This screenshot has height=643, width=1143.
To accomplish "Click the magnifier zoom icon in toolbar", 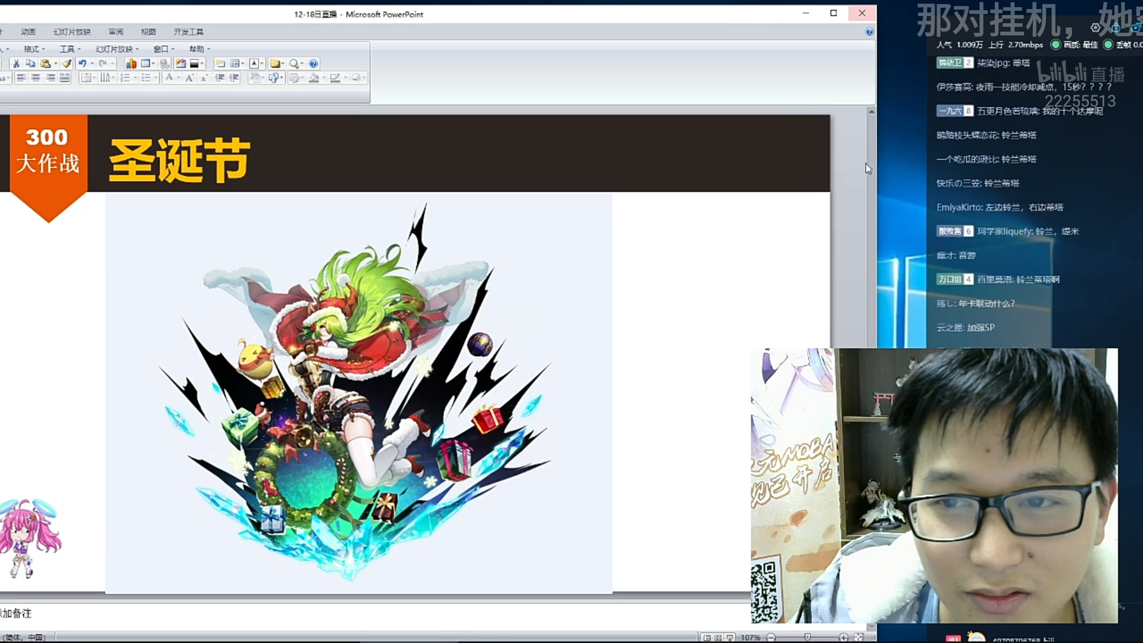I will pos(294,64).
